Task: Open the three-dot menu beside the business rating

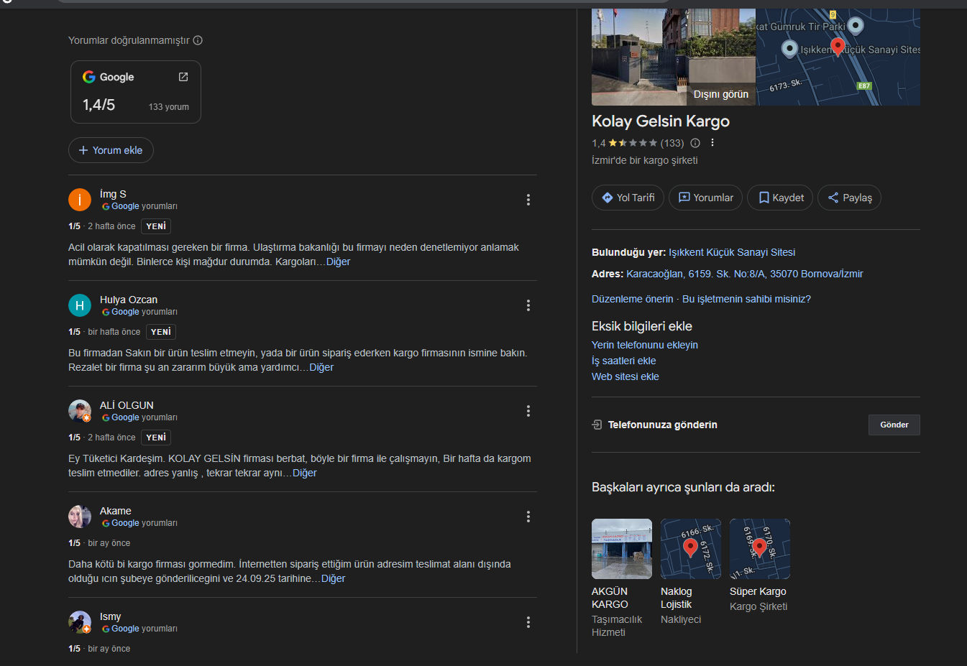Action: tap(712, 143)
